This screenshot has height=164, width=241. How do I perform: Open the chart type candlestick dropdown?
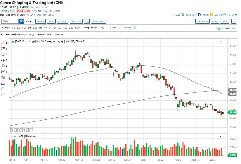point(28,21)
